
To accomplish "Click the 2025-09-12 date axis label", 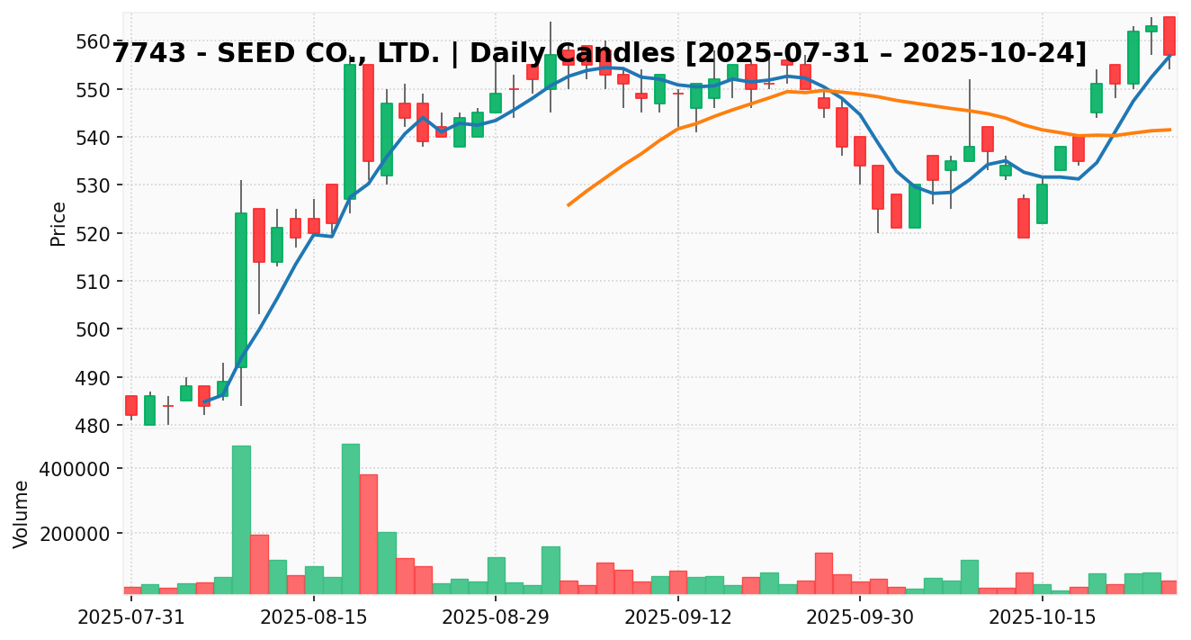I will click(x=677, y=618).
